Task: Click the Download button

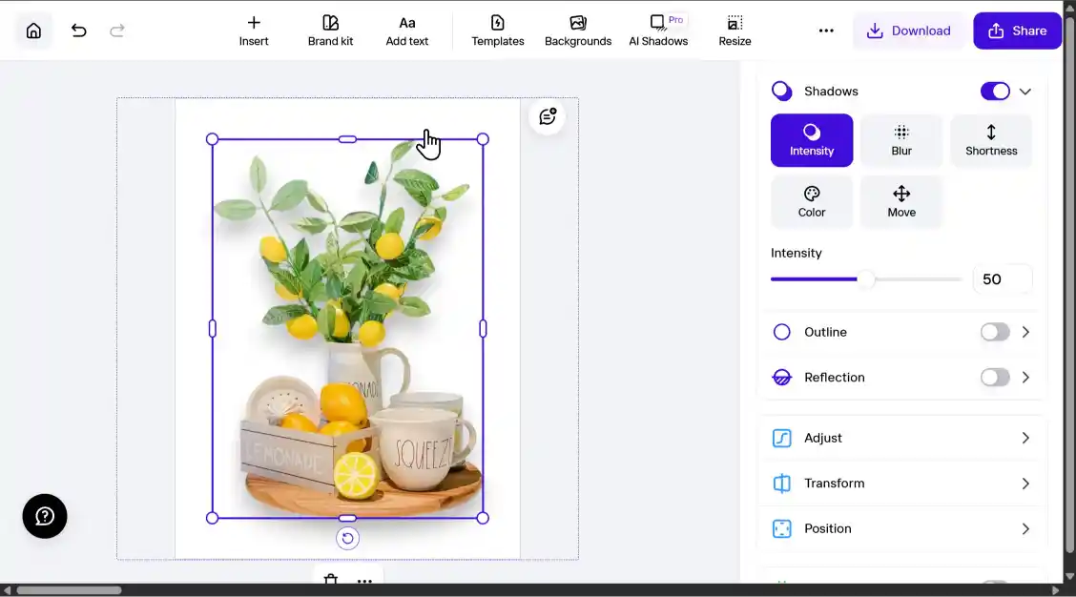Action: click(909, 30)
